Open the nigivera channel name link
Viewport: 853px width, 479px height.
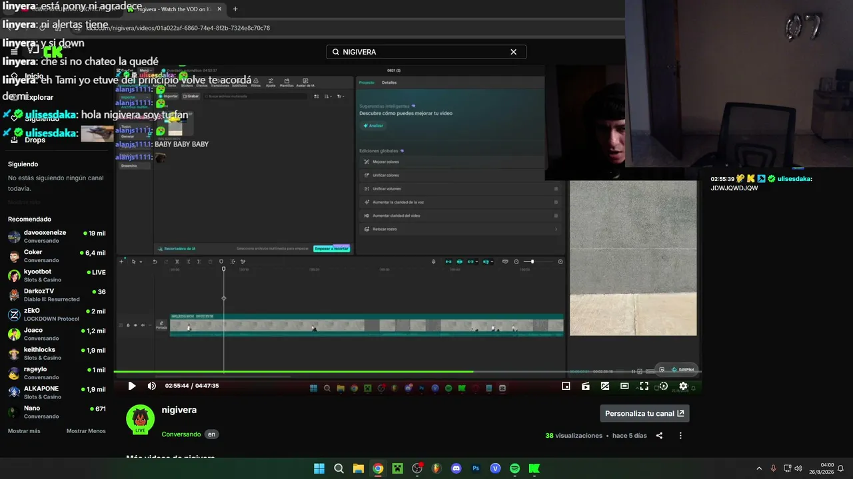coord(179,410)
